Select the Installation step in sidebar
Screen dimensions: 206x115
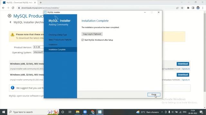point(53,45)
